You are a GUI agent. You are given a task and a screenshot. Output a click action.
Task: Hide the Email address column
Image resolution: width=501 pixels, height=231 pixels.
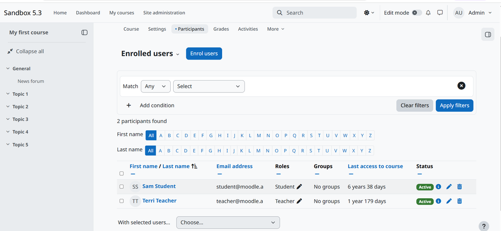(220, 174)
